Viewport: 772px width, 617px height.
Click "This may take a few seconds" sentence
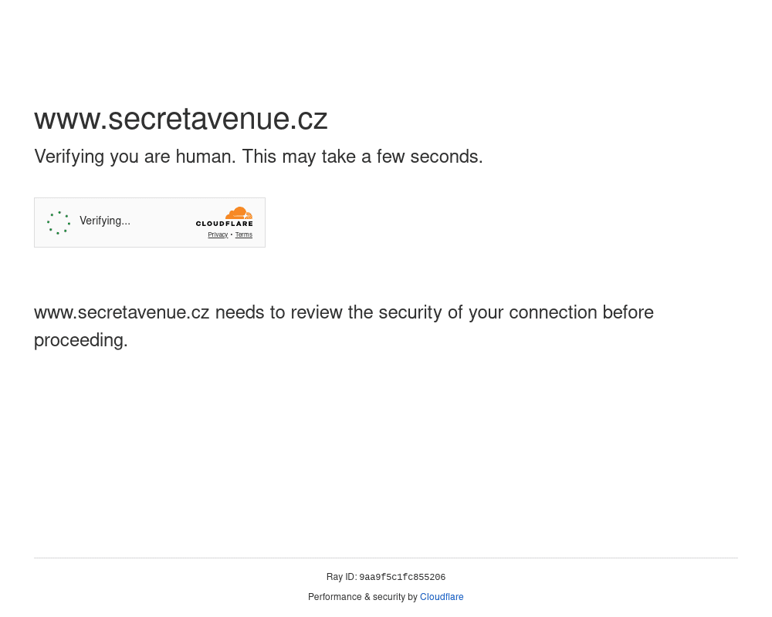click(362, 157)
